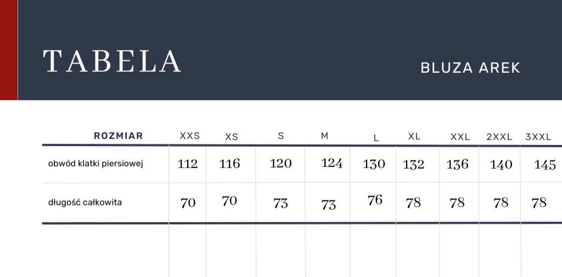Click the TABELA heading
Image resolution: width=562 pixels, height=277 pixels.
112,61
